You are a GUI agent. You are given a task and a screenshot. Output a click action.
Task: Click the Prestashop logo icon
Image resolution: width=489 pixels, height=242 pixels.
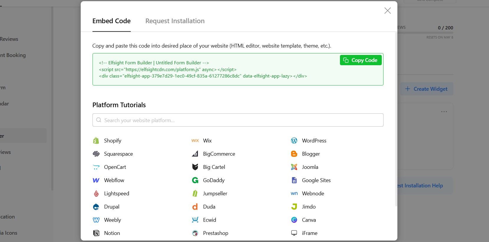pyautogui.click(x=195, y=233)
